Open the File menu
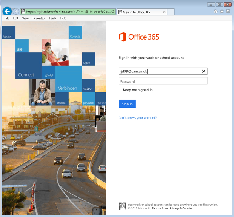This screenshot has height=217, width=234. 7,18
